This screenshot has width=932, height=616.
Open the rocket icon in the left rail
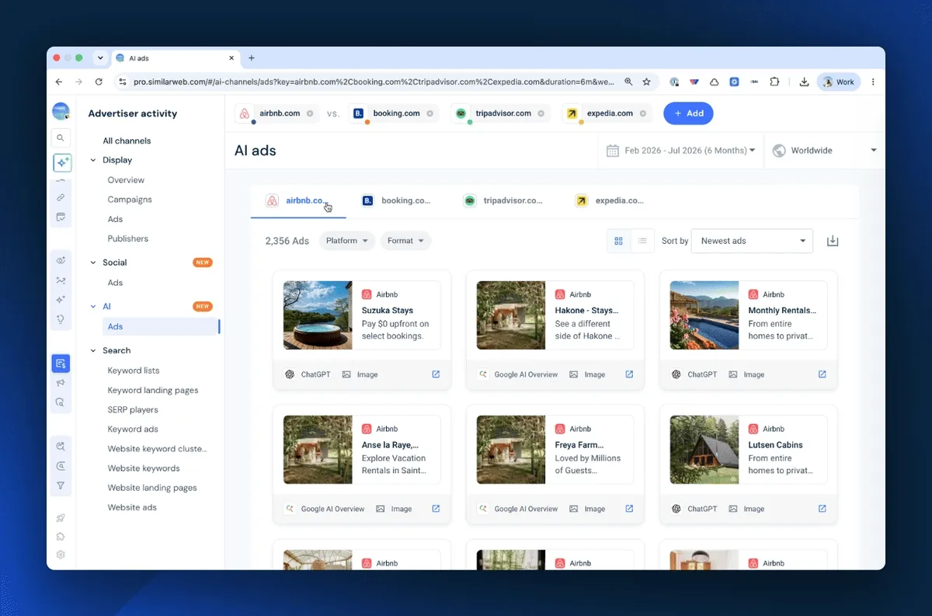click(61, 518)
